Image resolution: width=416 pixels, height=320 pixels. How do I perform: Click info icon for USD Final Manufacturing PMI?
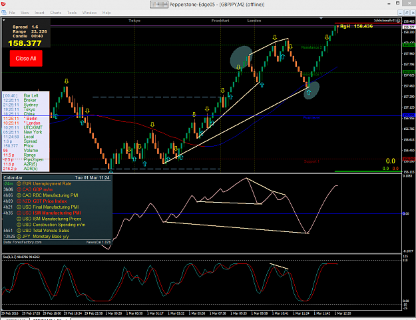19,207
